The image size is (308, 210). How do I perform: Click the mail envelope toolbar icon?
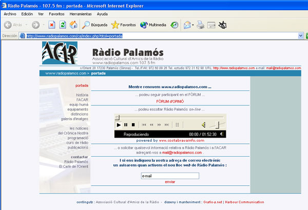coord(187,25)
